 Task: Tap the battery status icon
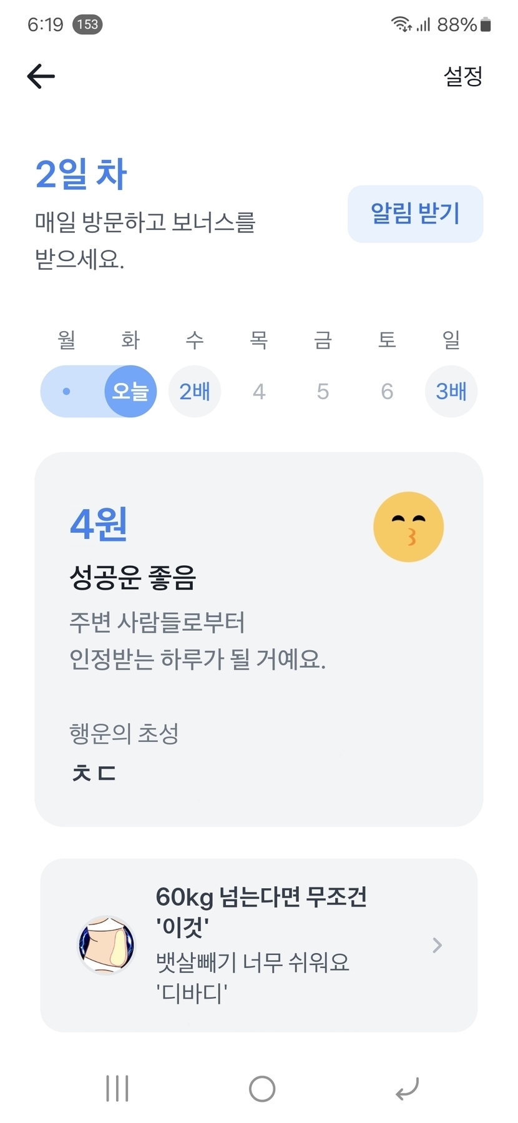pos(486,24)
